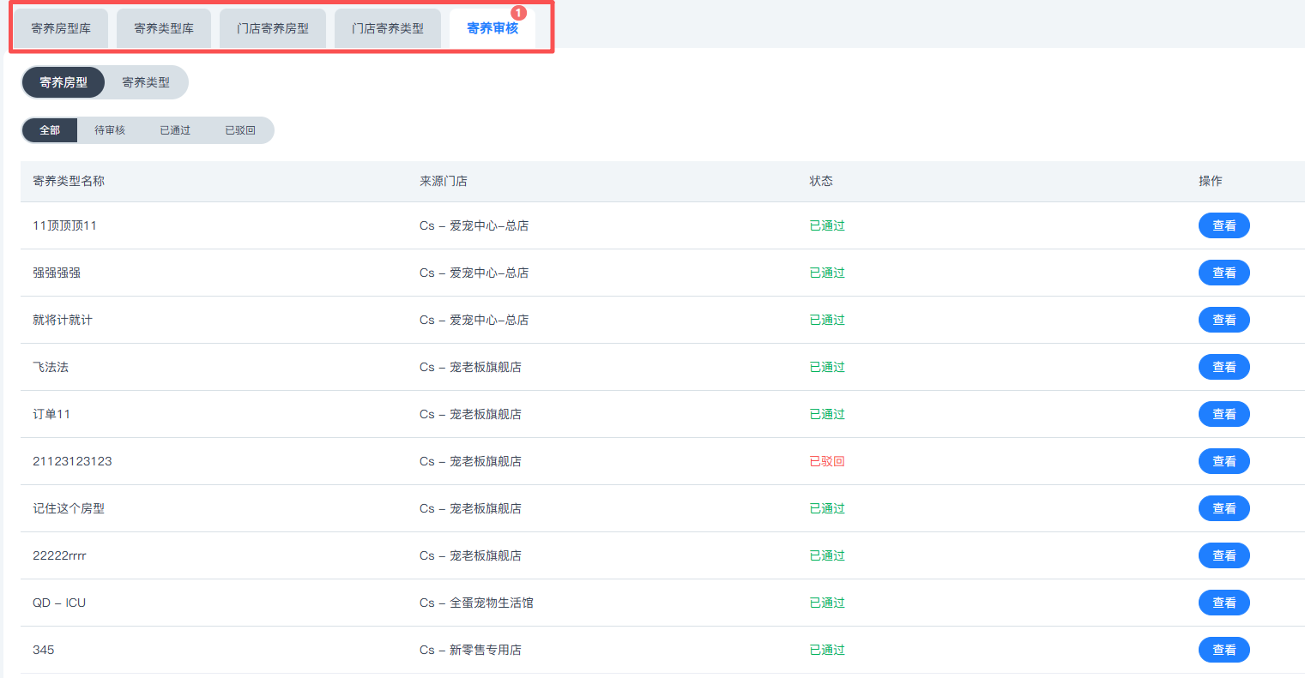Click the red notification badge on 寄养审核
Viewport: 1305px width, 678px height.
click(x=518, y=13)
